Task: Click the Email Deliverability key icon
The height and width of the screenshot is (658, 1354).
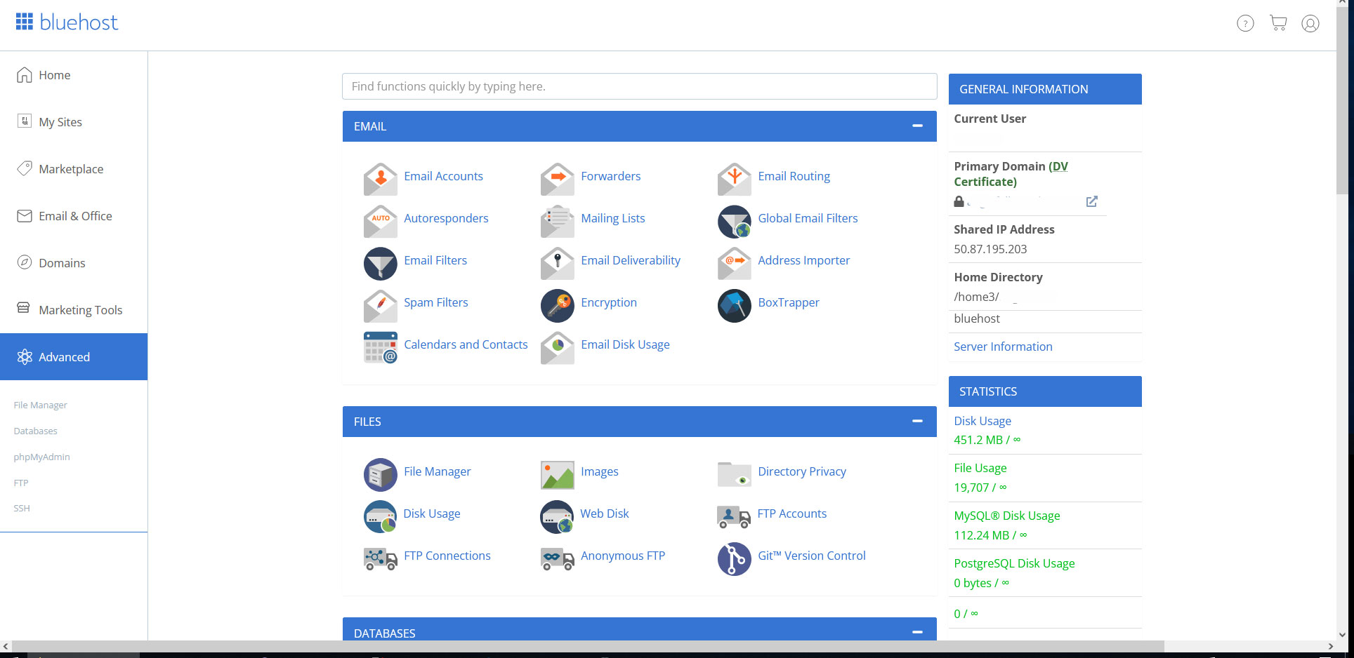Action: (558, 263)
